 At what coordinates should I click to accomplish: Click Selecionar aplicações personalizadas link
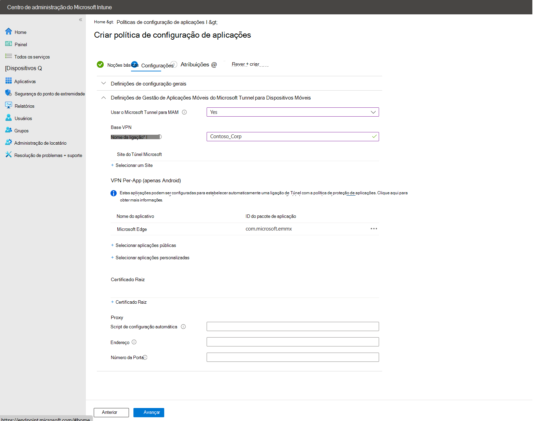[152, 258]
